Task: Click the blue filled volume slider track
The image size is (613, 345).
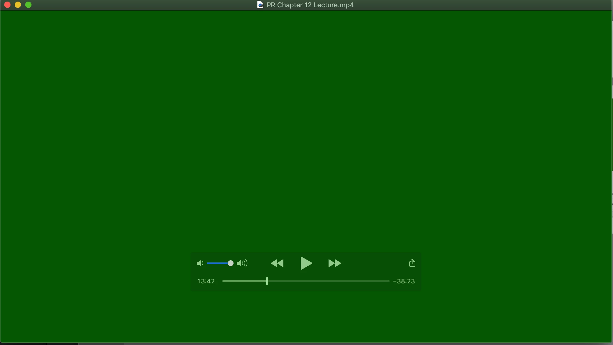Action: click(217, 263)
